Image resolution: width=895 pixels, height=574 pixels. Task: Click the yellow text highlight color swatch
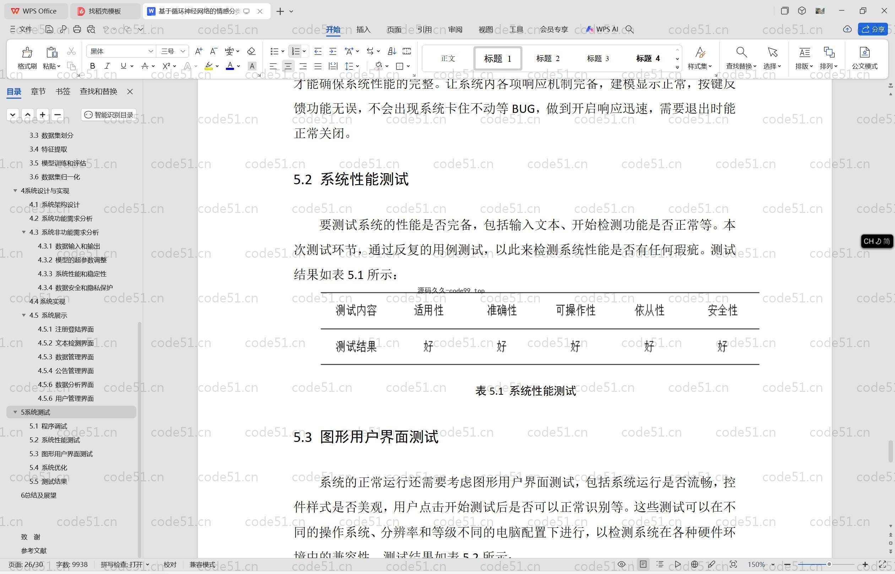(x=208, y=66)
